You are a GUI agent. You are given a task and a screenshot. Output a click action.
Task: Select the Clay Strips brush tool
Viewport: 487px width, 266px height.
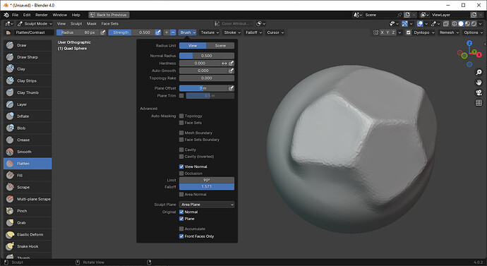coord(28,80)
